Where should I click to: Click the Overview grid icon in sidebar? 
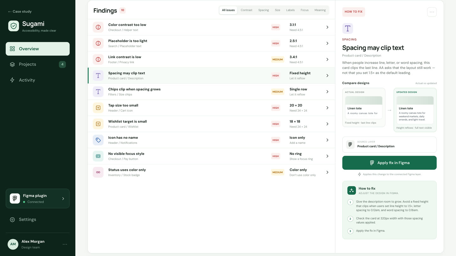[x=12, y=49]
